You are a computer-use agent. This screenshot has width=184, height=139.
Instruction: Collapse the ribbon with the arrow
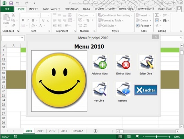[x=181, y=31]
